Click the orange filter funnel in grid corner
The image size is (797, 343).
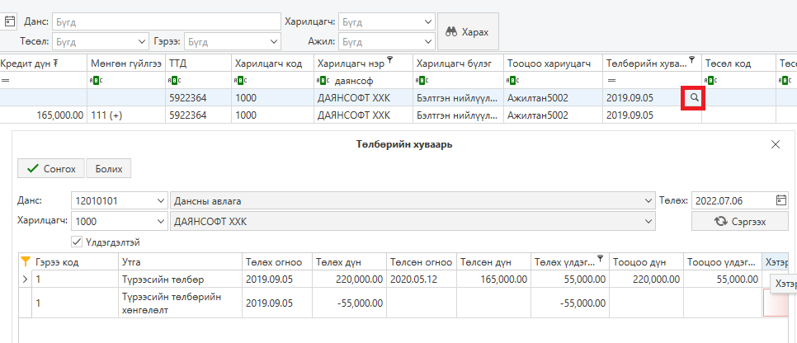click(25, 261)
